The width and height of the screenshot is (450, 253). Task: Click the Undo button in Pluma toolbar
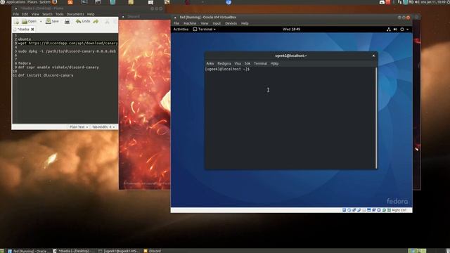pyautogui.click(x=83, y=22)
